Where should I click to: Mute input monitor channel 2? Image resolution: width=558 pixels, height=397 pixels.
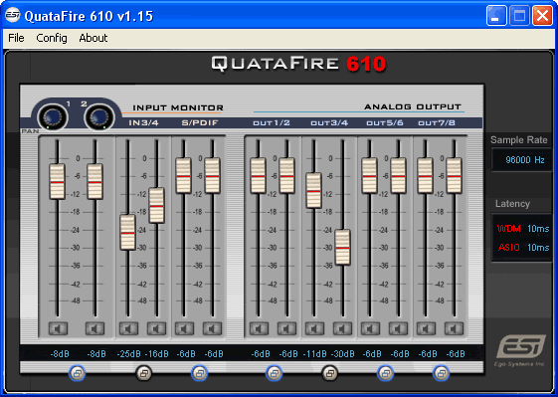pos(95,328)
